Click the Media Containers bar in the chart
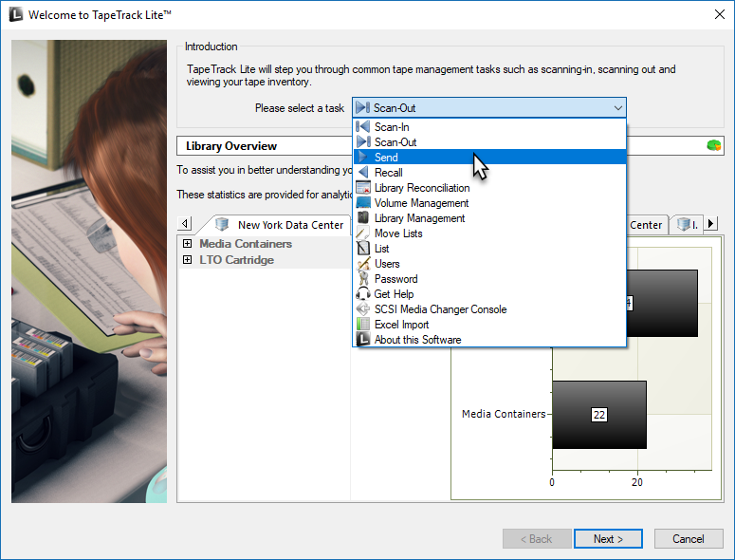This screenshot has height=560, width=735. pos(599,415)
